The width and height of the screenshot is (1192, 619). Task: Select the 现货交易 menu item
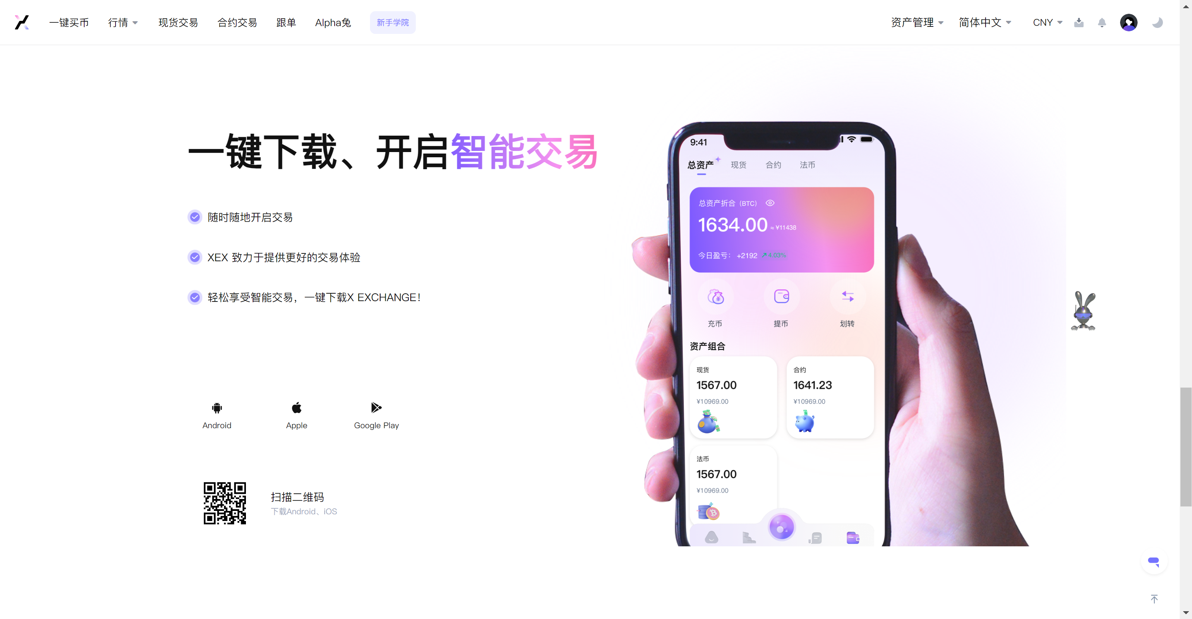coord(177,22)
